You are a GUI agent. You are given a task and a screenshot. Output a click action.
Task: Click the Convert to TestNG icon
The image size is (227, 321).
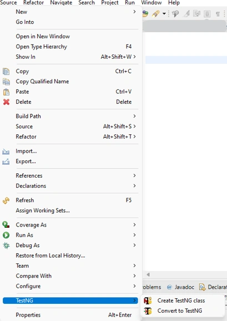148,311
